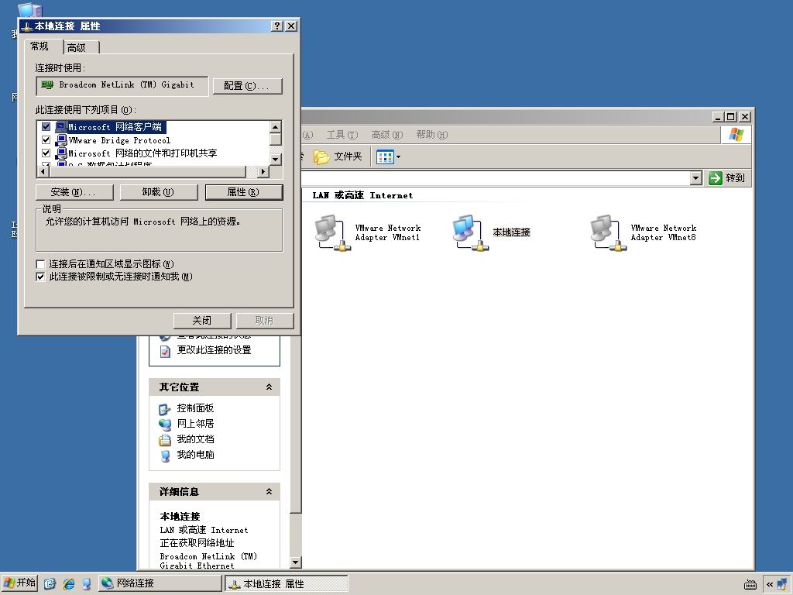The width and height of the screenshot is (793, 595).
Task: Click the show desktop quick launch icon
Action: pos(50,583)
